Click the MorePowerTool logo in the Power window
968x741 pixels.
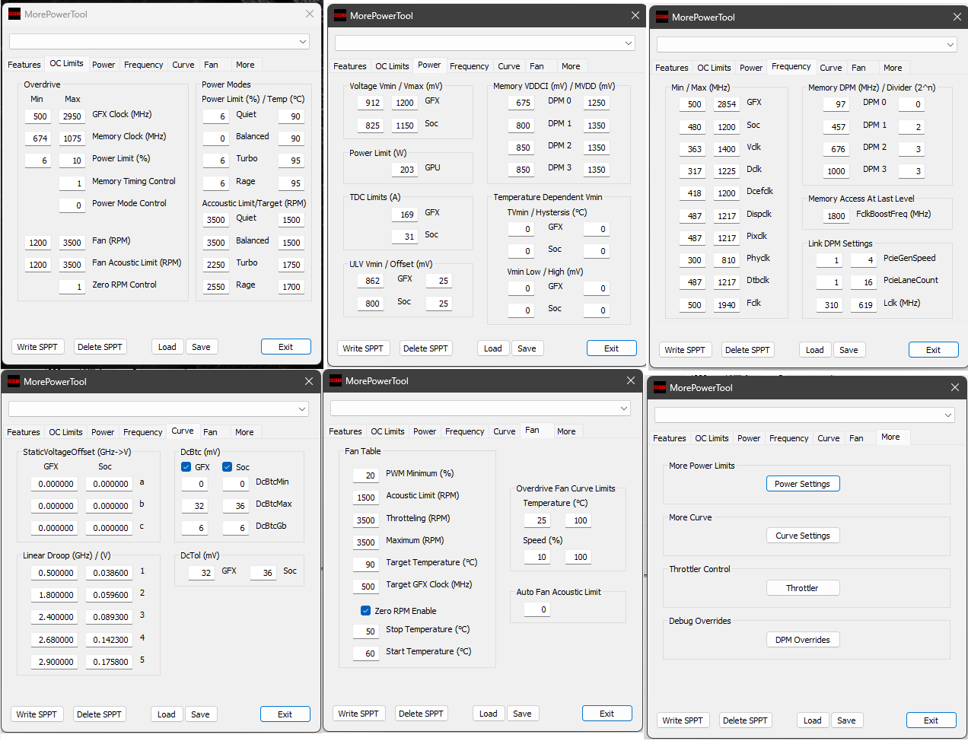[x=340, y=15]
